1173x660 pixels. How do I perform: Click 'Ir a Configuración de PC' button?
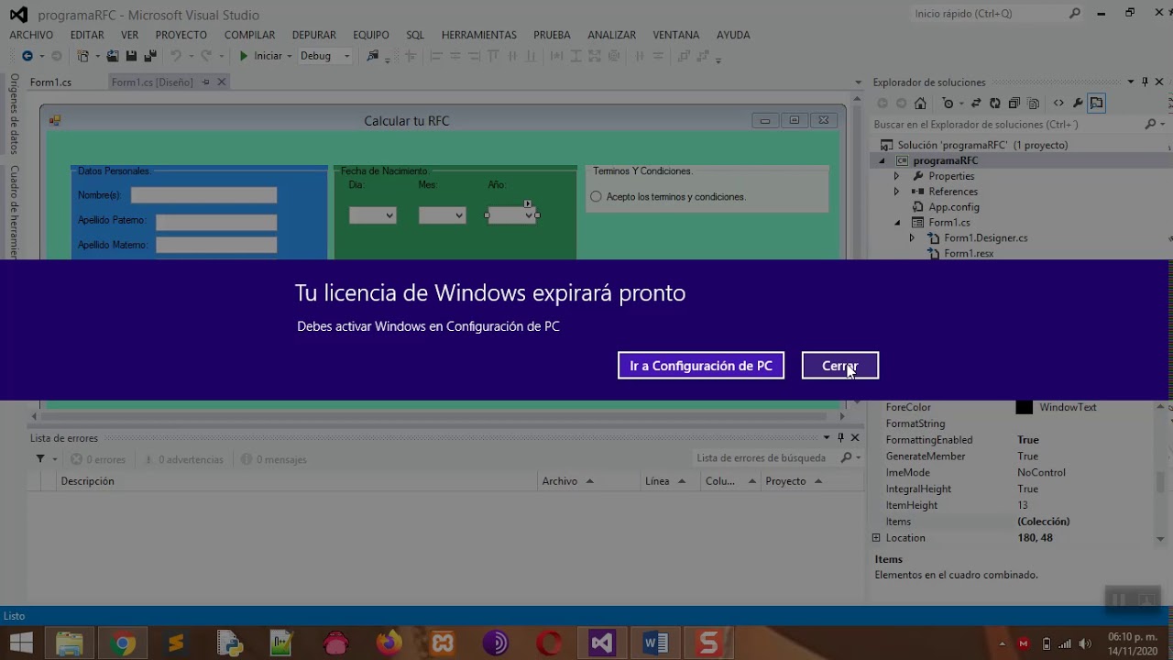(701, 366)
